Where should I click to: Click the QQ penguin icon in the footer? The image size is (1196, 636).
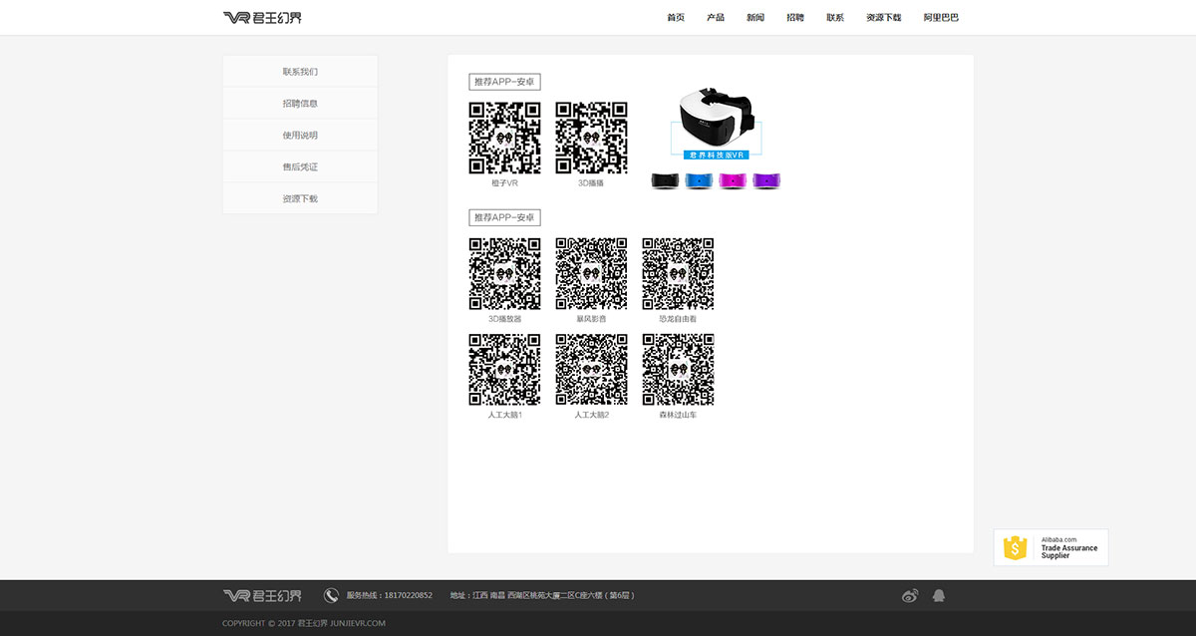pos(938,595)
